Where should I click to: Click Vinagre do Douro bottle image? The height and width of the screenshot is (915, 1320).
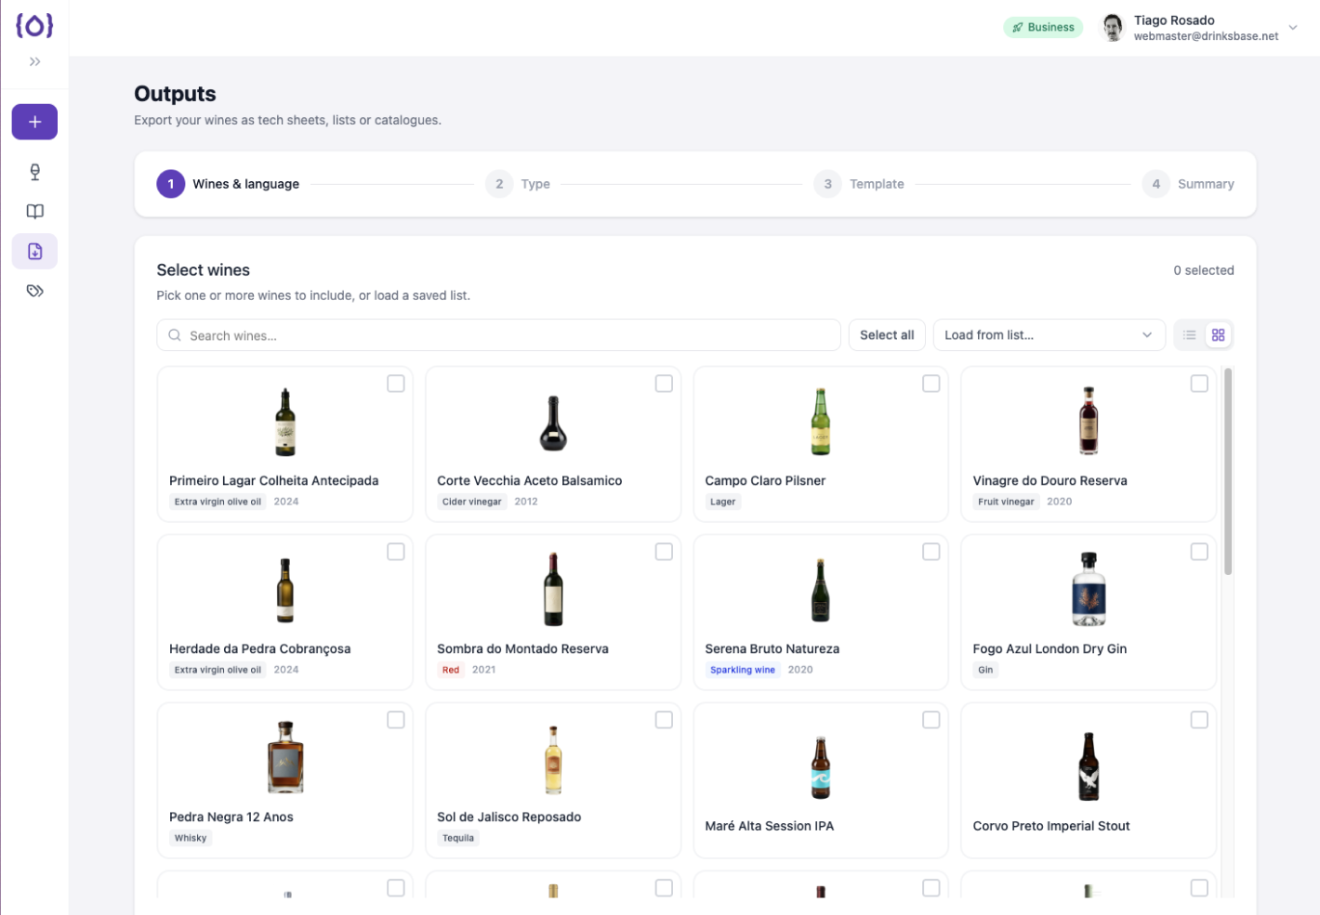point(1089,421)
